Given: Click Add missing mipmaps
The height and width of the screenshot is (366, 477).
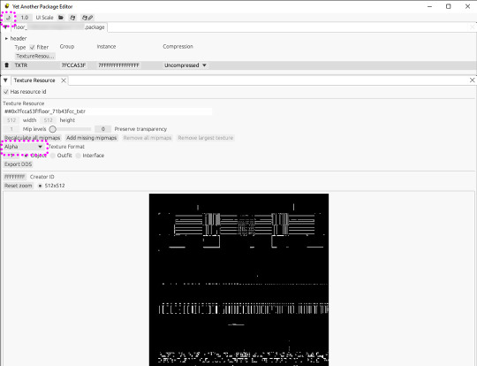Looking at the screenshot, I should [x=92, y=138].
